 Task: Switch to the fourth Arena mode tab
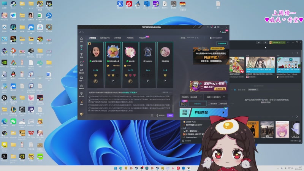[130, 38]
